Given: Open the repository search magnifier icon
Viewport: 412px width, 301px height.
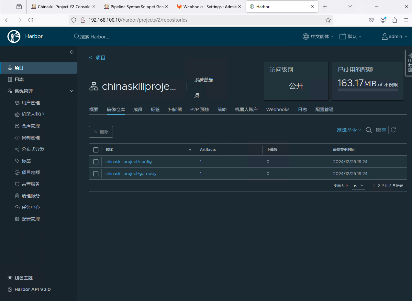Looking at the screenshot, I should point(368,130).
